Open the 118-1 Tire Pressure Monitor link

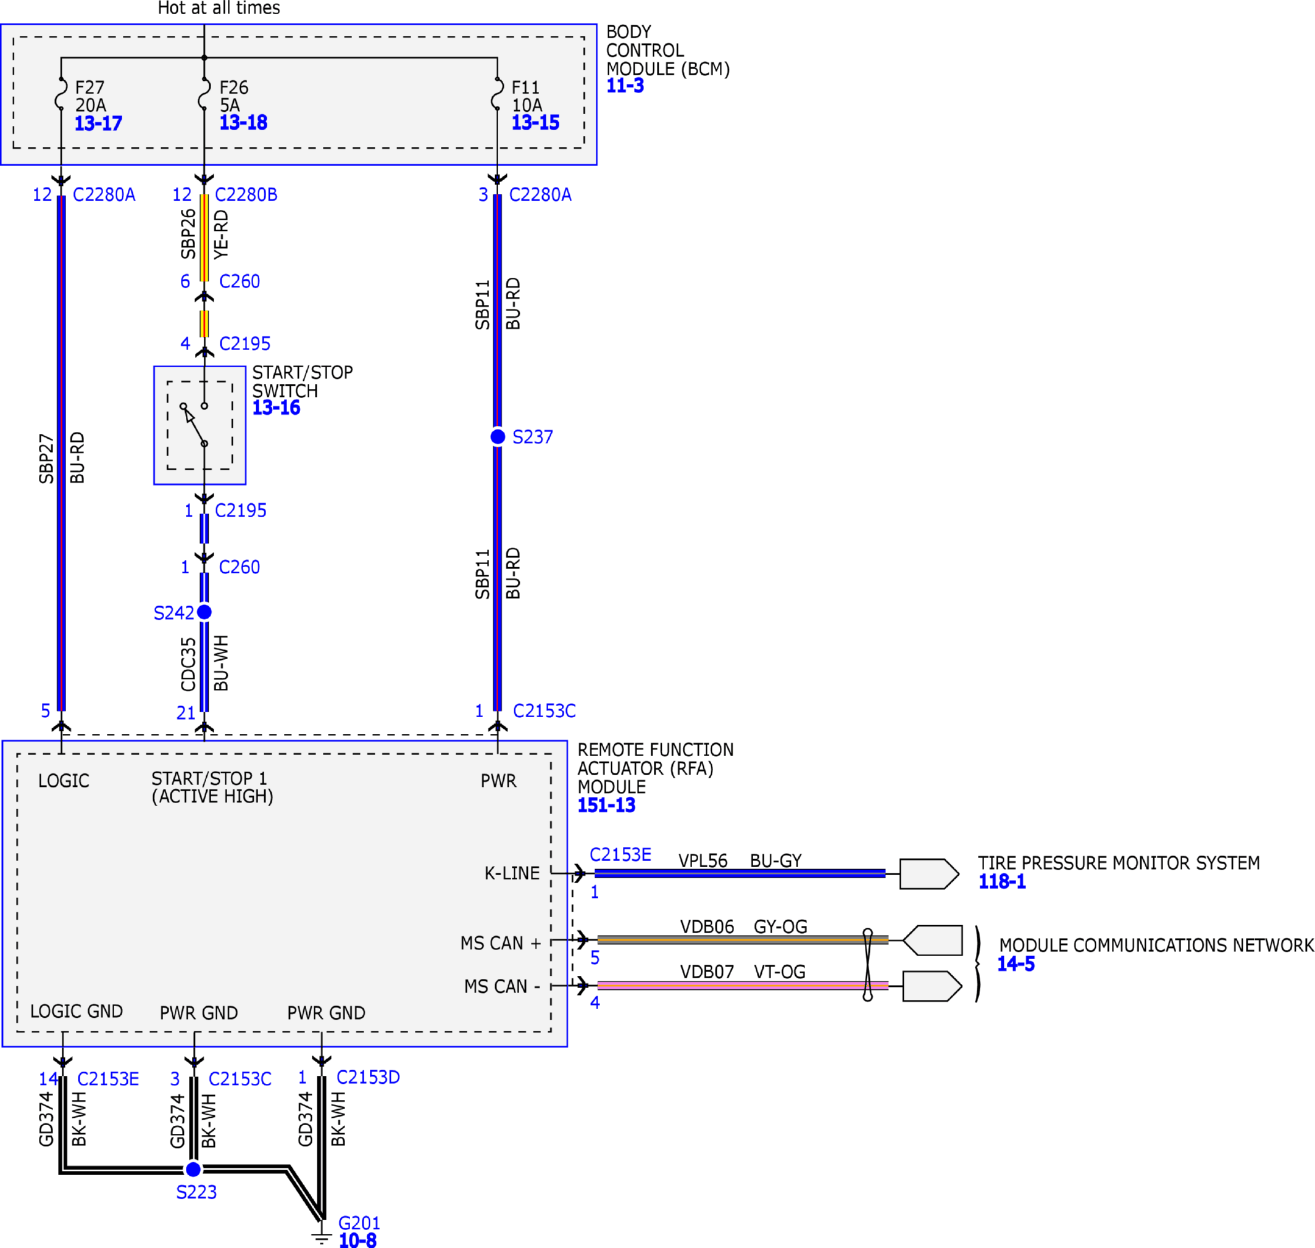(1001, 882)
